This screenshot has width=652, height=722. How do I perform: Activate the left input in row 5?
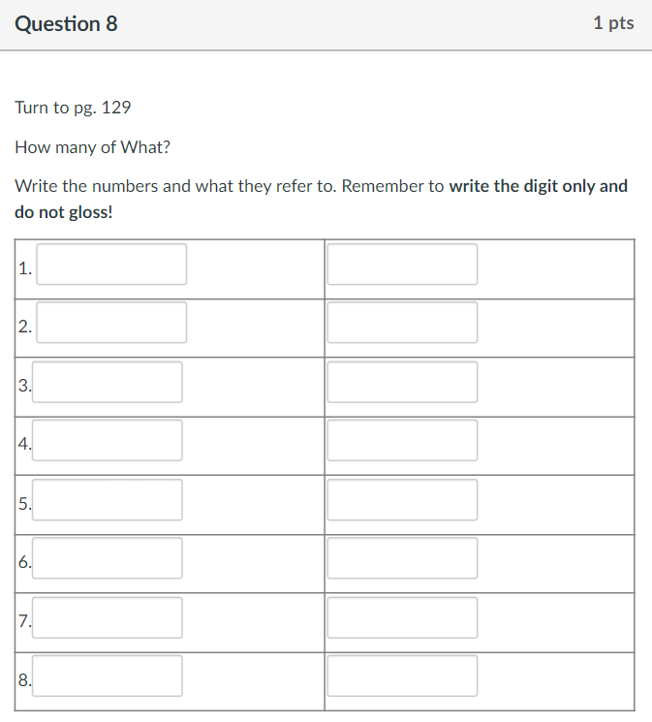tap(109, 500)
